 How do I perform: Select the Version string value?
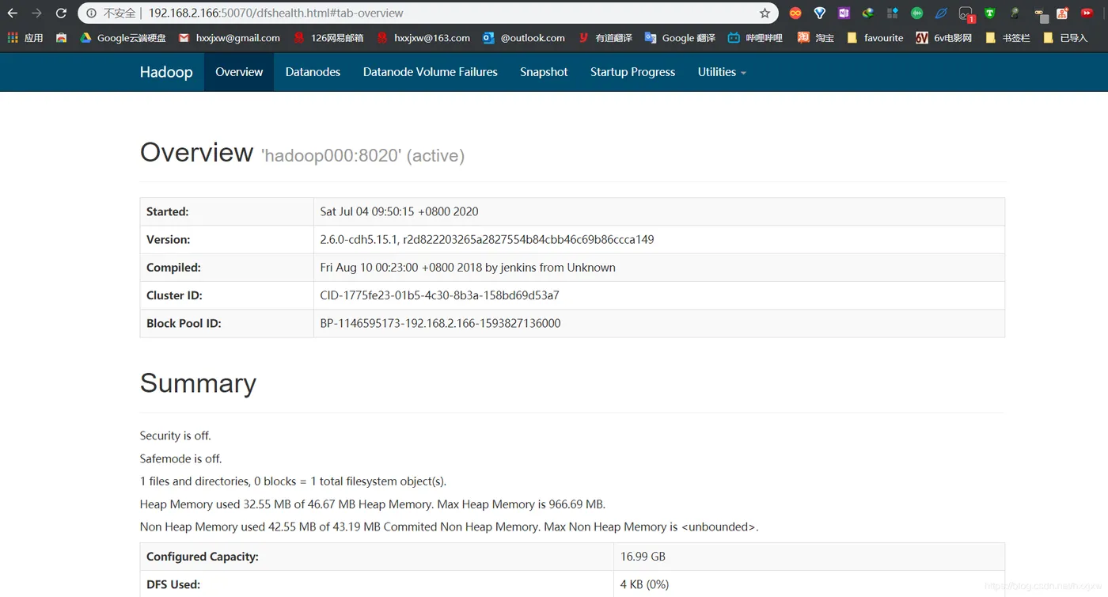[x=487, y=239]
